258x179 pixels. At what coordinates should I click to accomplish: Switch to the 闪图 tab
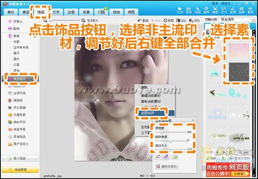pyautogui.click(x=101, y=12)
